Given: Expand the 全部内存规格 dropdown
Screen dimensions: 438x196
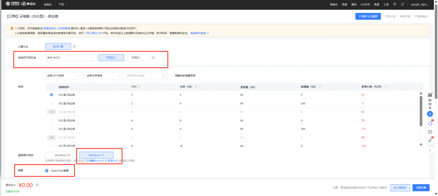Looking at the screenshot, I should click(x=104, y=75).
